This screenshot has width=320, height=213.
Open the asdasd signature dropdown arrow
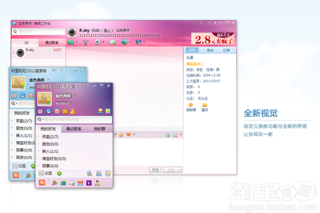click(x=72, y=102)
